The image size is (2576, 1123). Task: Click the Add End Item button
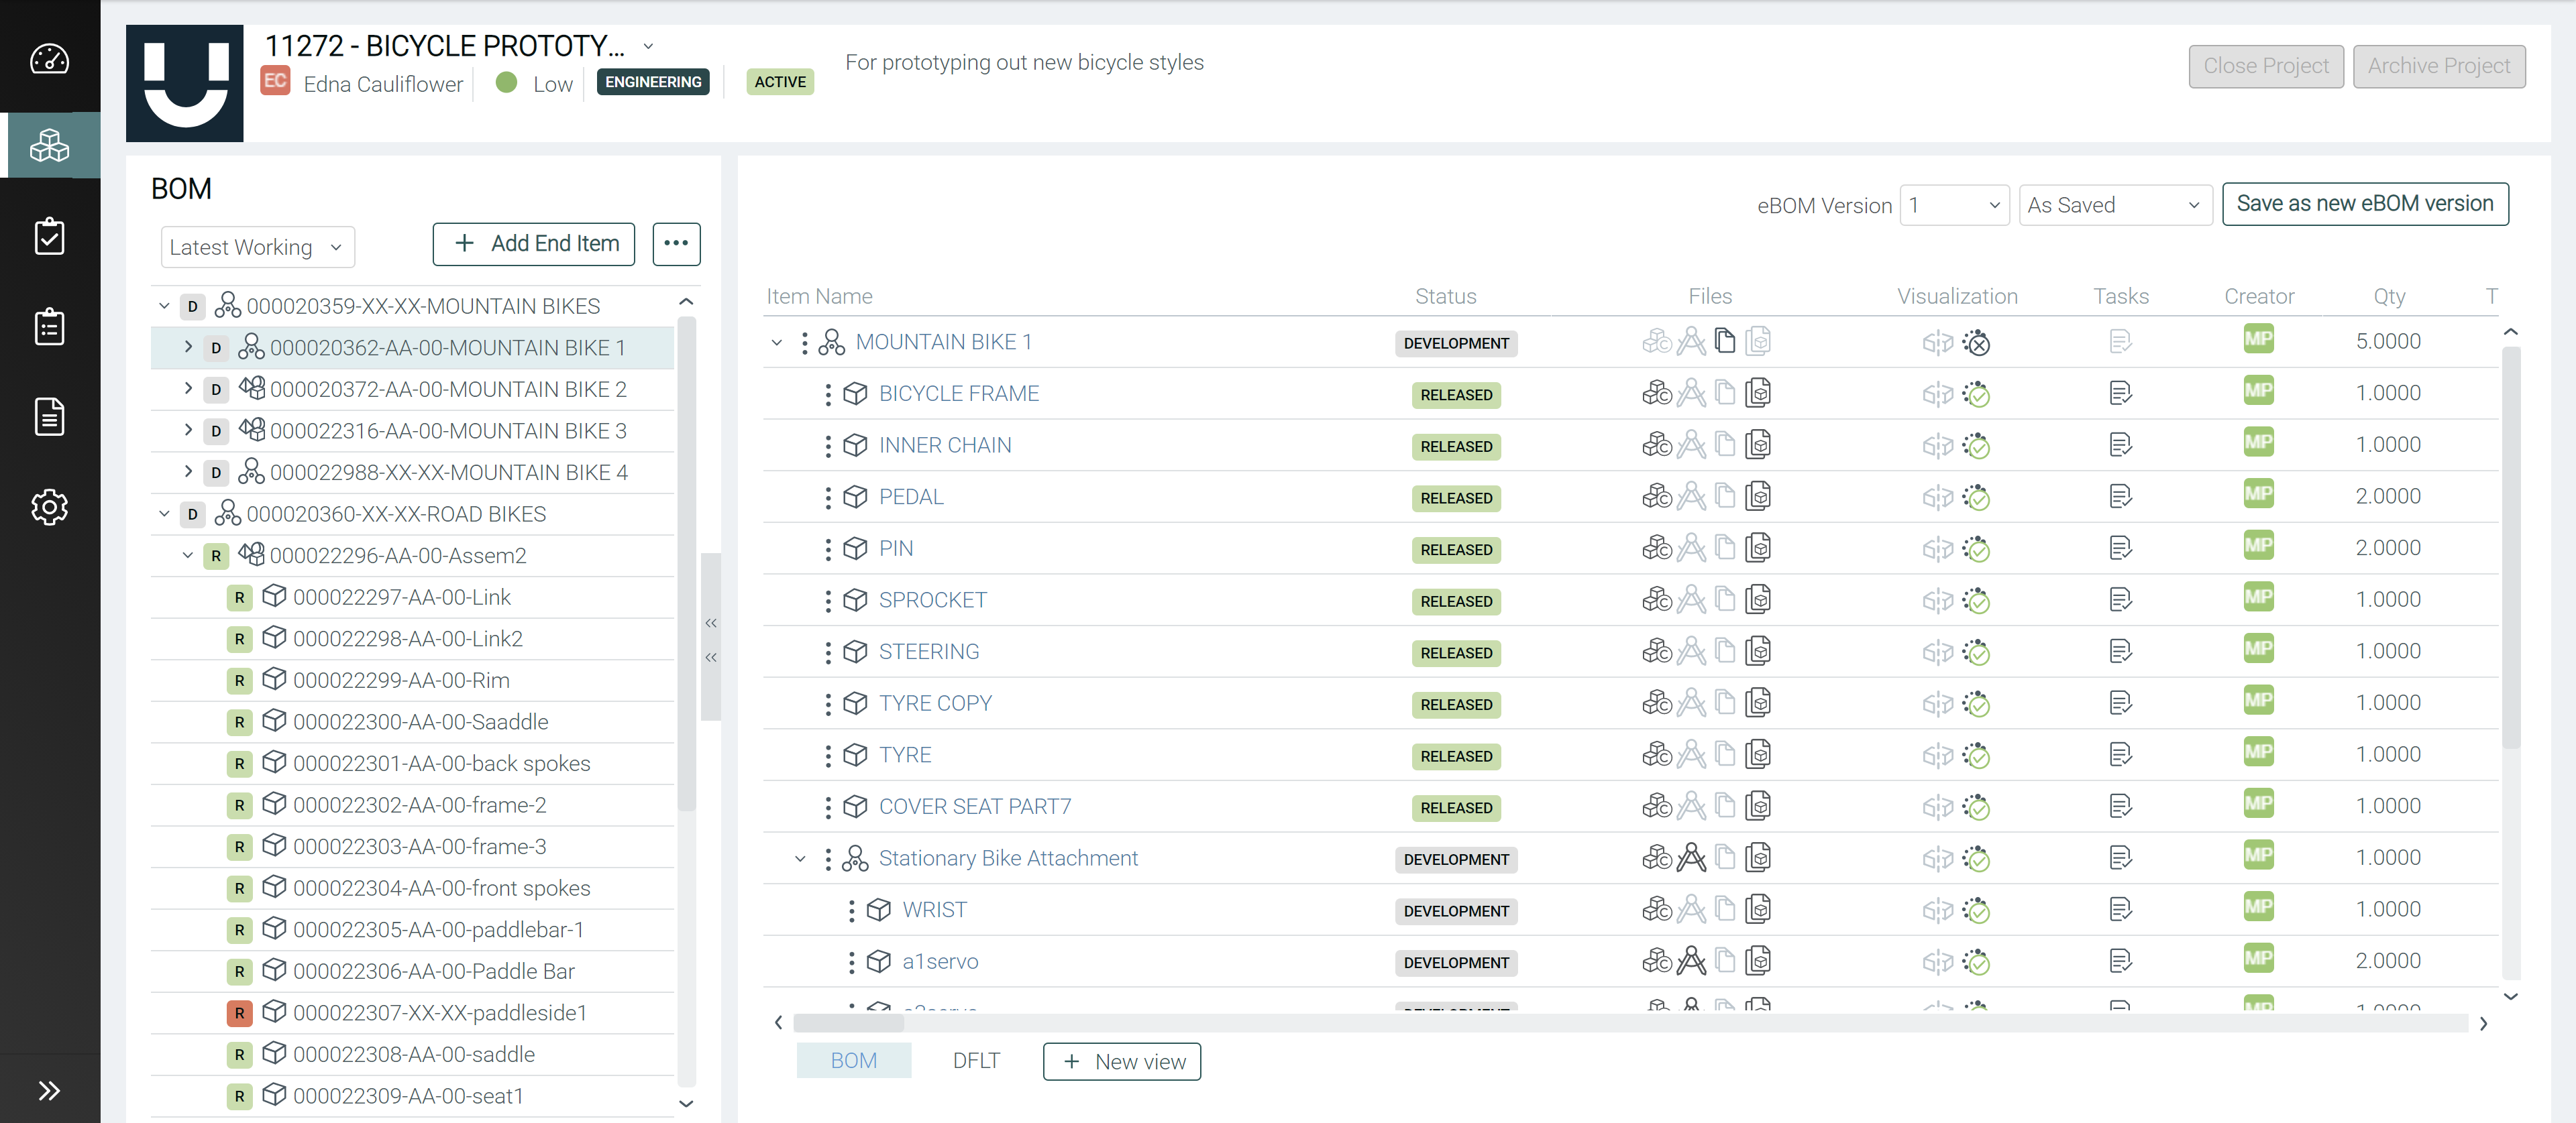point(534,244)
